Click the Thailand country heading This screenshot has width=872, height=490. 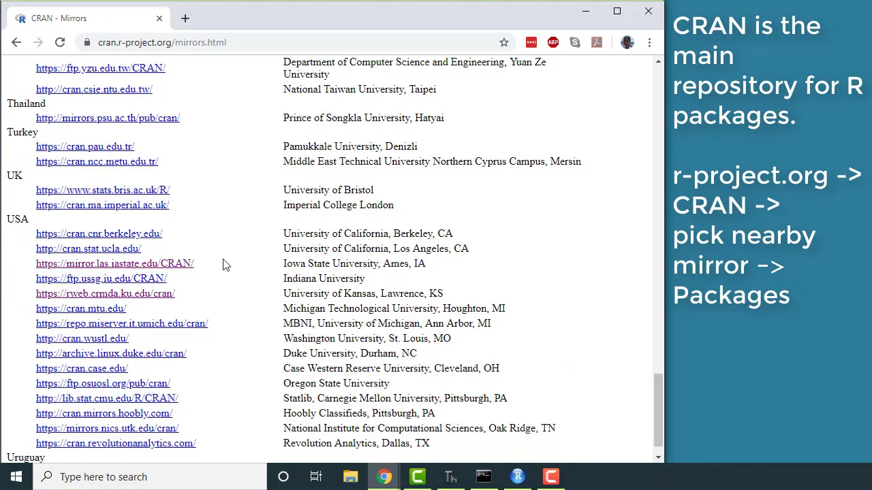(26, 103)
